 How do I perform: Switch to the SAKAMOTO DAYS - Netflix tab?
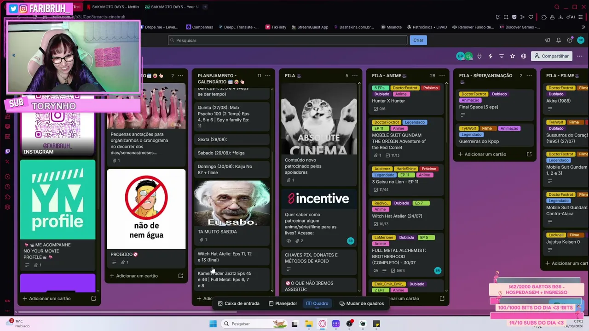pos(113,7)
